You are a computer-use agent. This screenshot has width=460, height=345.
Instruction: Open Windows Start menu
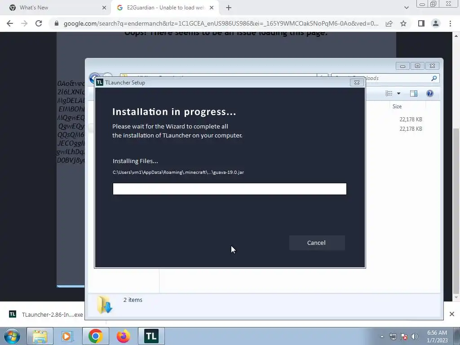point(12,336)
